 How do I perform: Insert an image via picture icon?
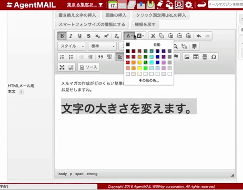(187, 57)
